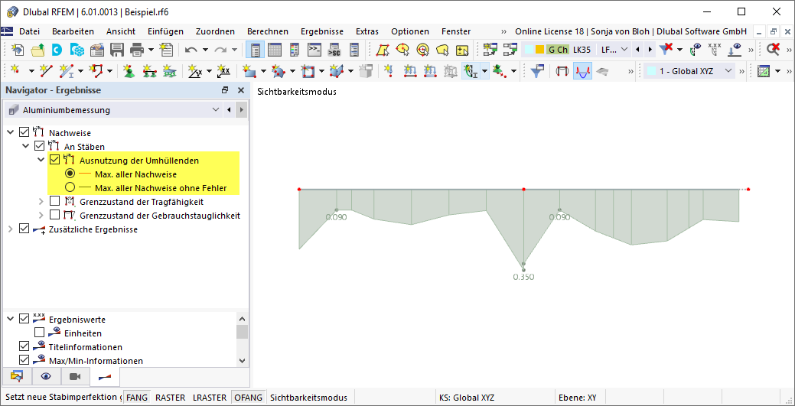Uncheck the An Stäben checkbox
This screenshot has width=795, height=406.
pos(39,147)
